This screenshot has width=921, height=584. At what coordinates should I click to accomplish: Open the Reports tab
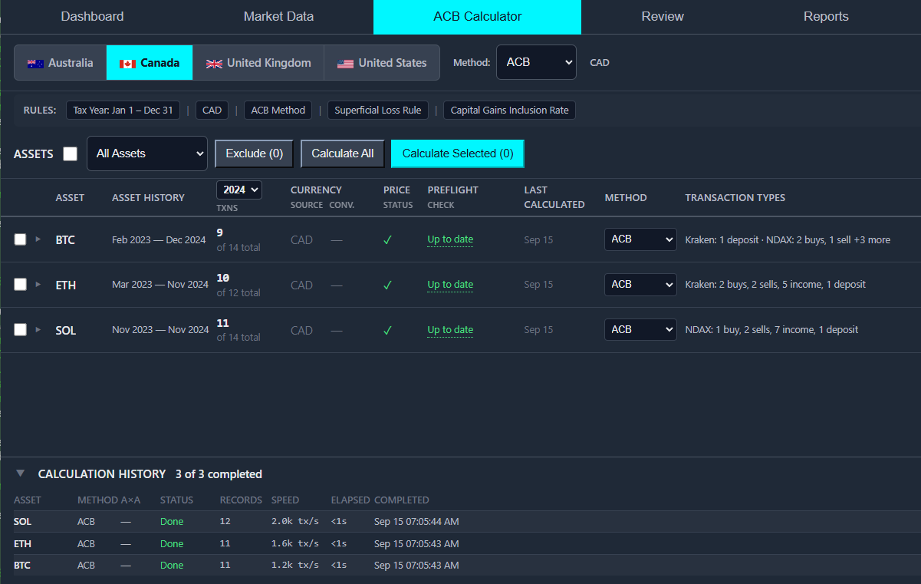(x=826, y=17)
